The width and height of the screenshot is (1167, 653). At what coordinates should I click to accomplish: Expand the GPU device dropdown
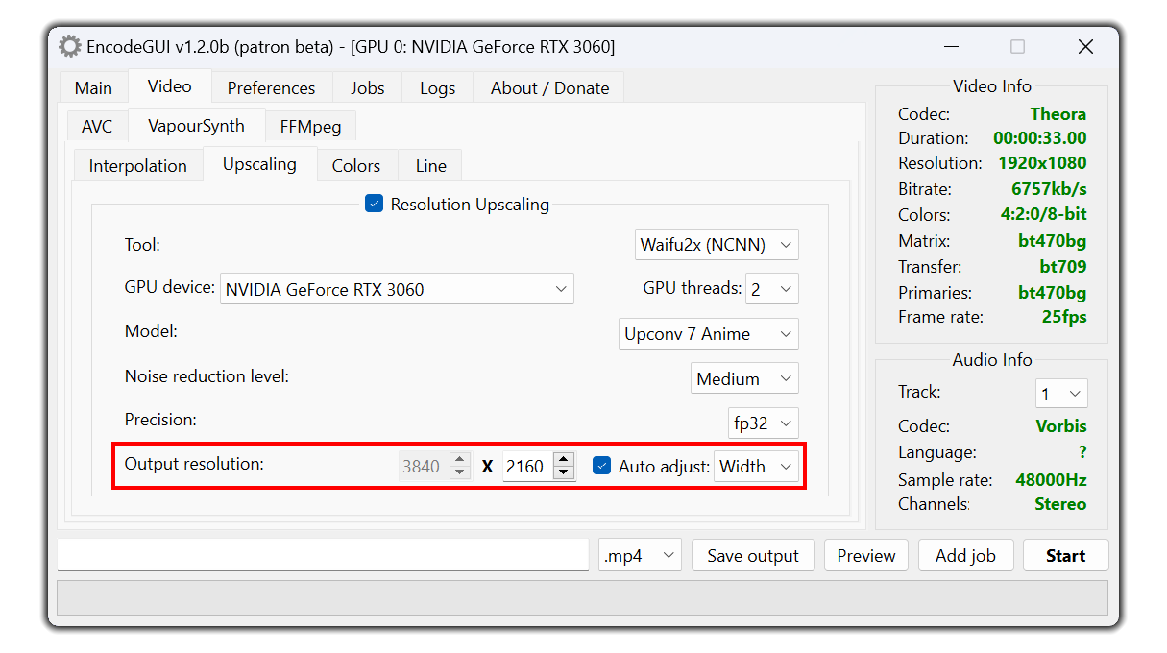pyautogui.click(x=397, y=289)
